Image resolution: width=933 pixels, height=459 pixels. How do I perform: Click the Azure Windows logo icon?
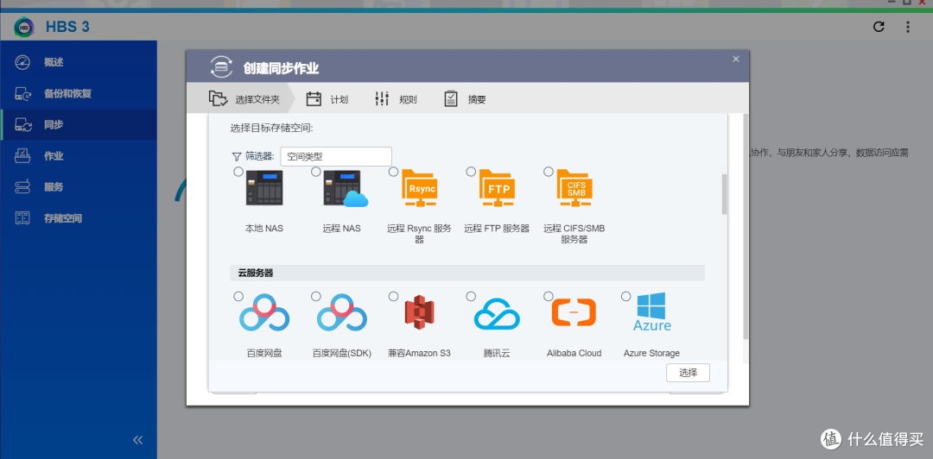click(x=652, y=311)
